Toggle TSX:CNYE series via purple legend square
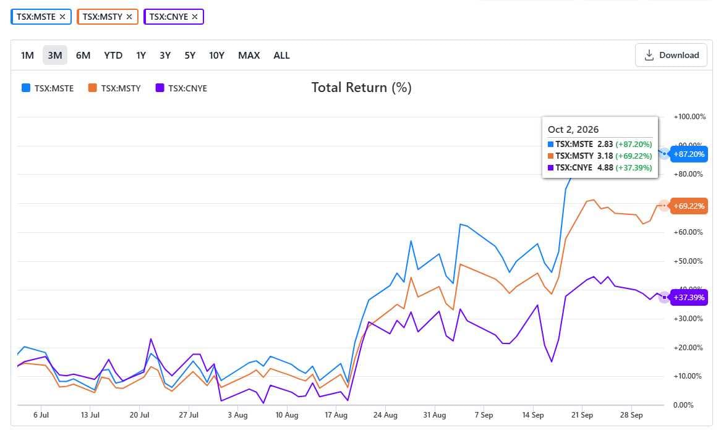 tap(160, 88)
